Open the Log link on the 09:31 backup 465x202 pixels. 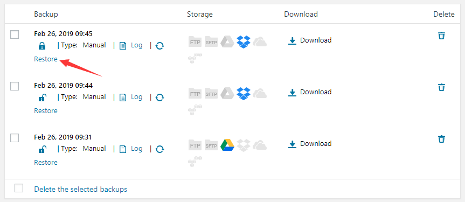tap(131, 149)
